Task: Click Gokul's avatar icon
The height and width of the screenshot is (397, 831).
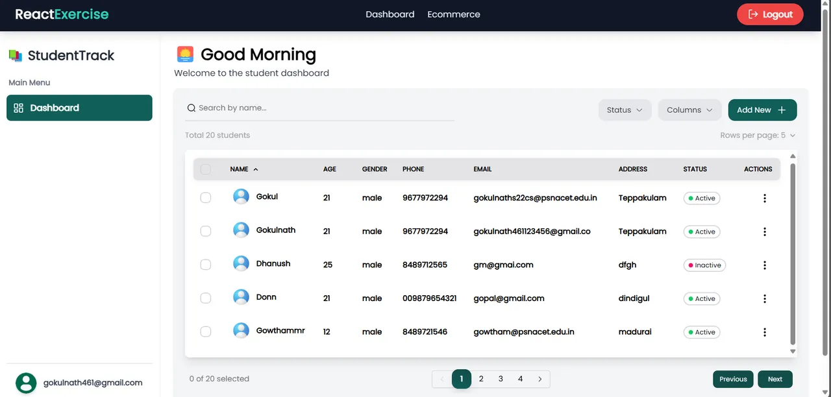Action: (241, 197)
